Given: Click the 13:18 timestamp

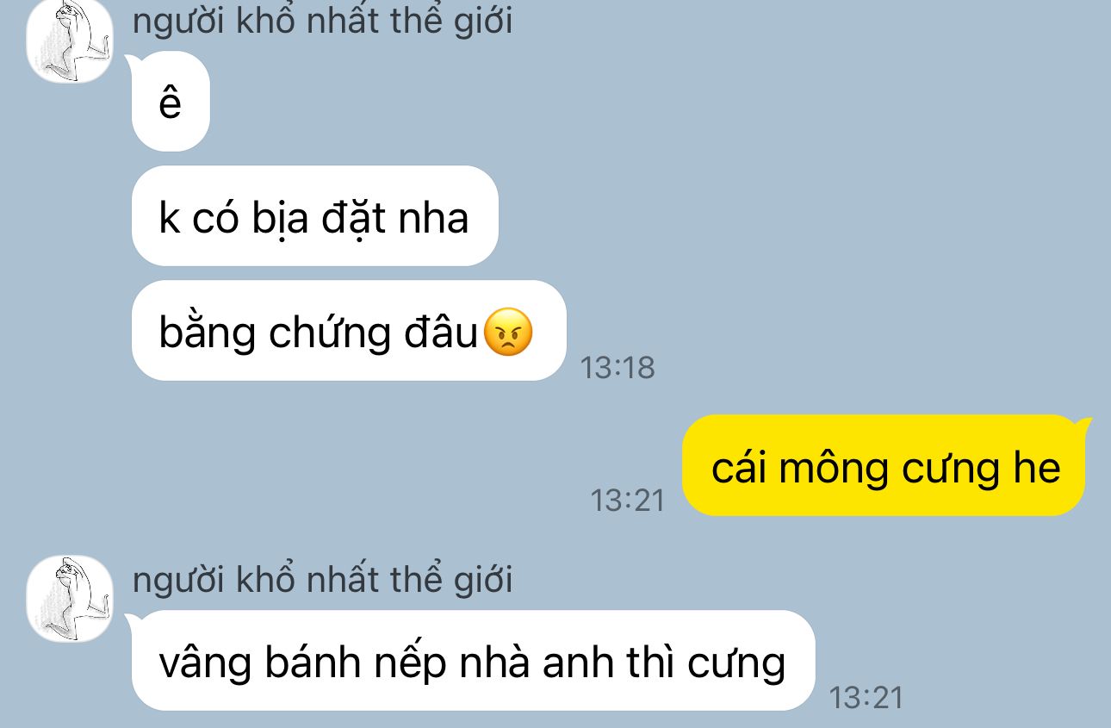Looking at the screenshot, I should [x=618, y=368].
